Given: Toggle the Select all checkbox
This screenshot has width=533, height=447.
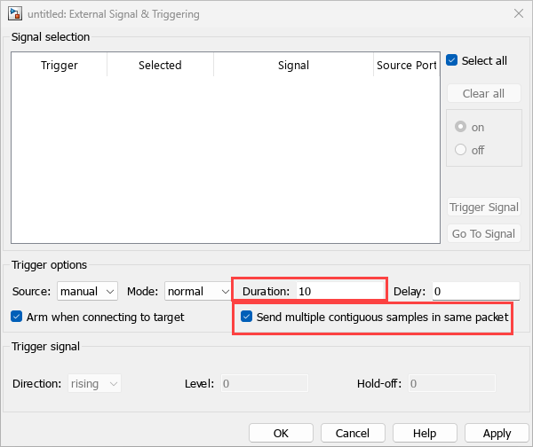Looking at the screenshot, I should (452, 61).
